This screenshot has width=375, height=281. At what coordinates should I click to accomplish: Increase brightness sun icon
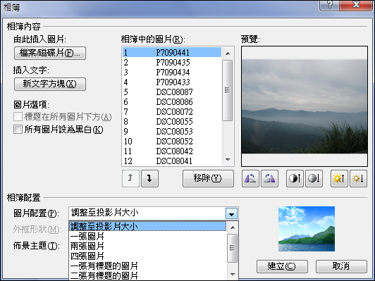[x=339, y=178]
